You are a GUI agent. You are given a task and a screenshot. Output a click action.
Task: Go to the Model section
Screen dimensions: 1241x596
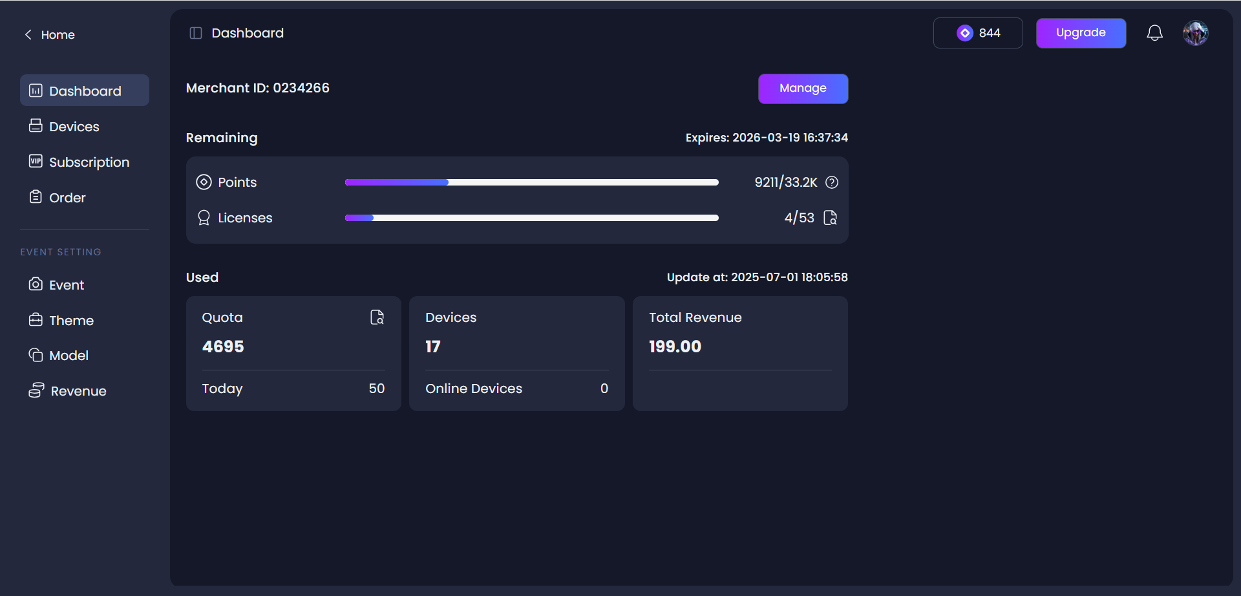tap(69, 356)
